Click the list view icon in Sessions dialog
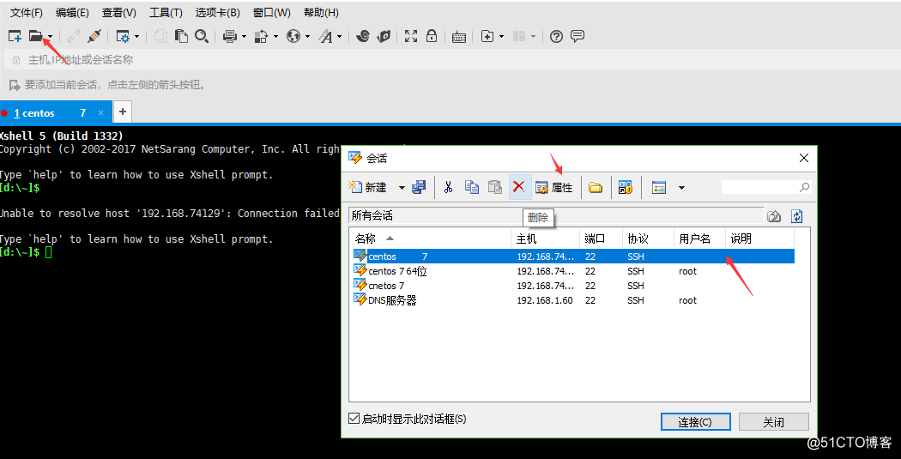Image resolution: width=901 pixels, height=459 pixels. tap(658, 187)
